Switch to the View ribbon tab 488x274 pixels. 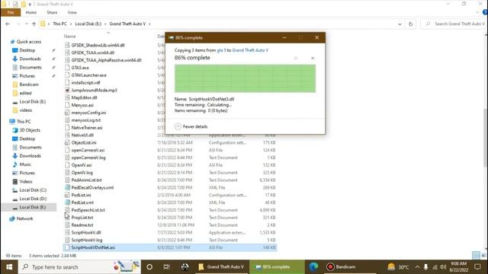[x=72, y=12]
